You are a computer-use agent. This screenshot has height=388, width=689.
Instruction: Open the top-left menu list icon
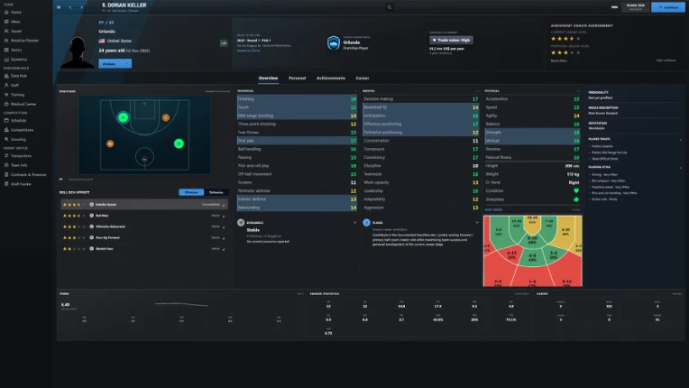[x=59, y=7]
